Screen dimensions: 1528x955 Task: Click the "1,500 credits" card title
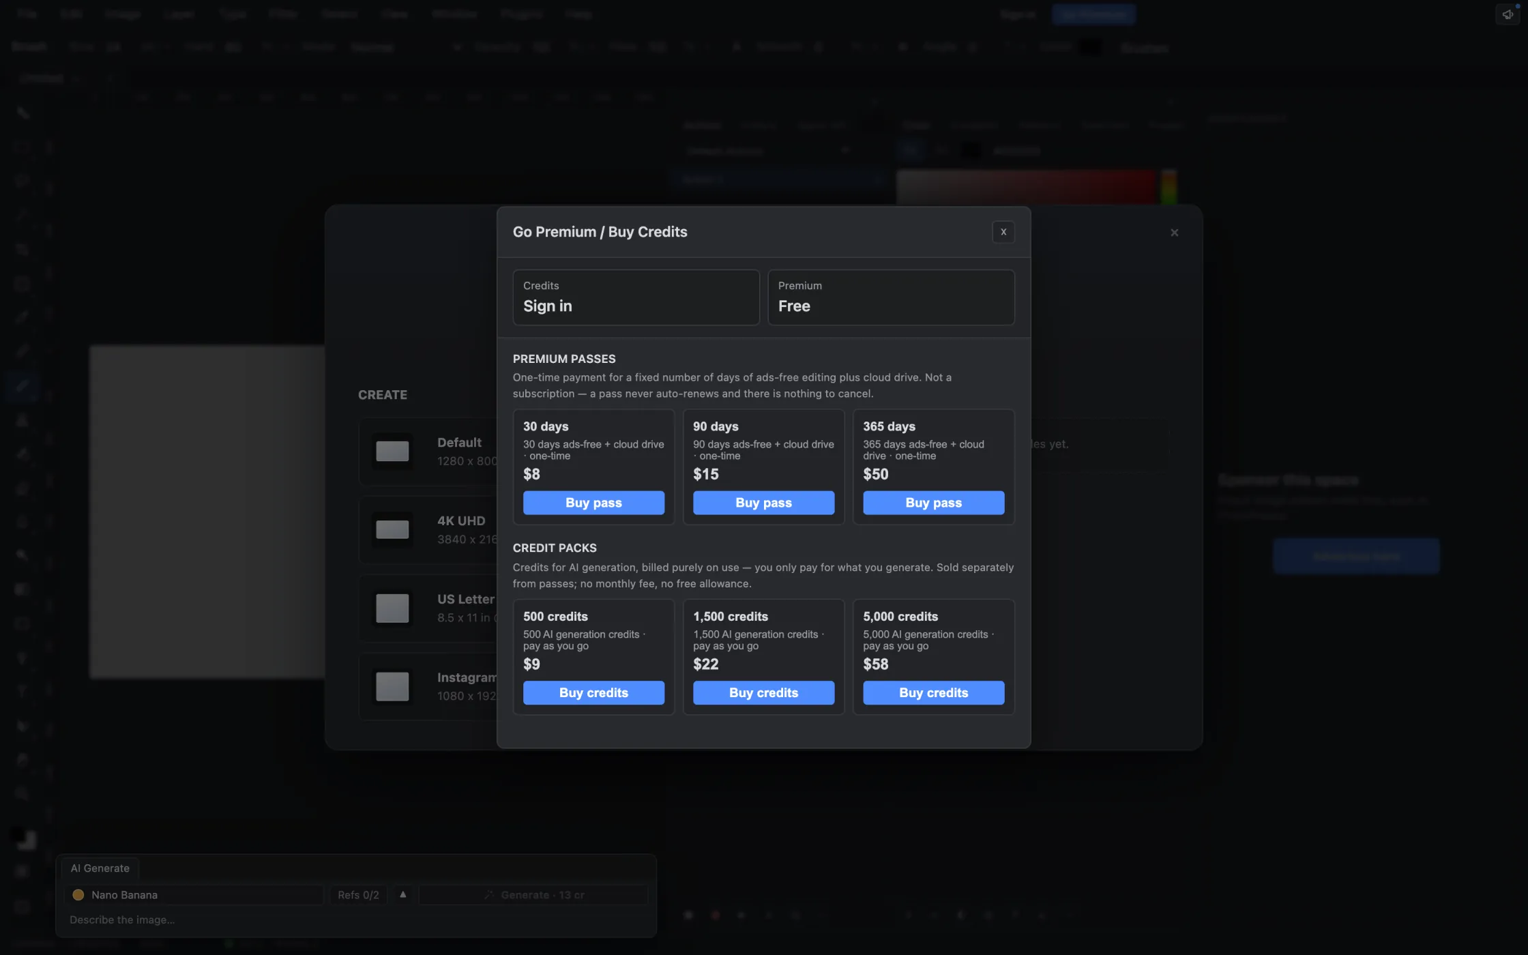[x=731, y=616]
